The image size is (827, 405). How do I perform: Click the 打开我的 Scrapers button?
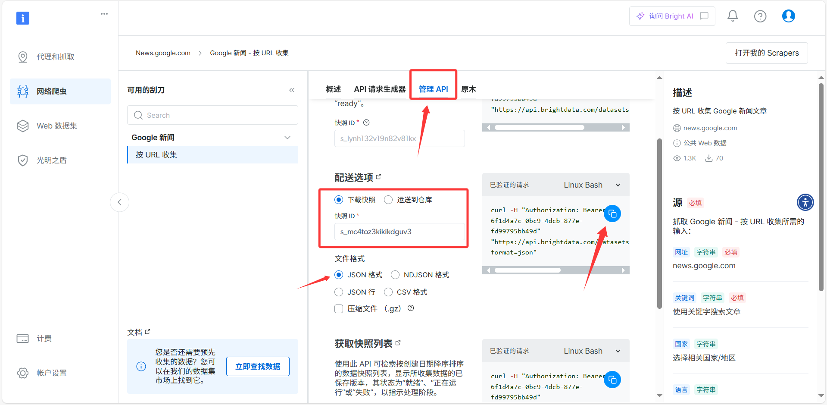tap(767, 53)
